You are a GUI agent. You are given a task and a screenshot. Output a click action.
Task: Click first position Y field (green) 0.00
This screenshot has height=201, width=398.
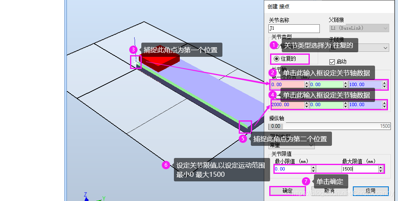pyautogui.click(x=327, y=84)
